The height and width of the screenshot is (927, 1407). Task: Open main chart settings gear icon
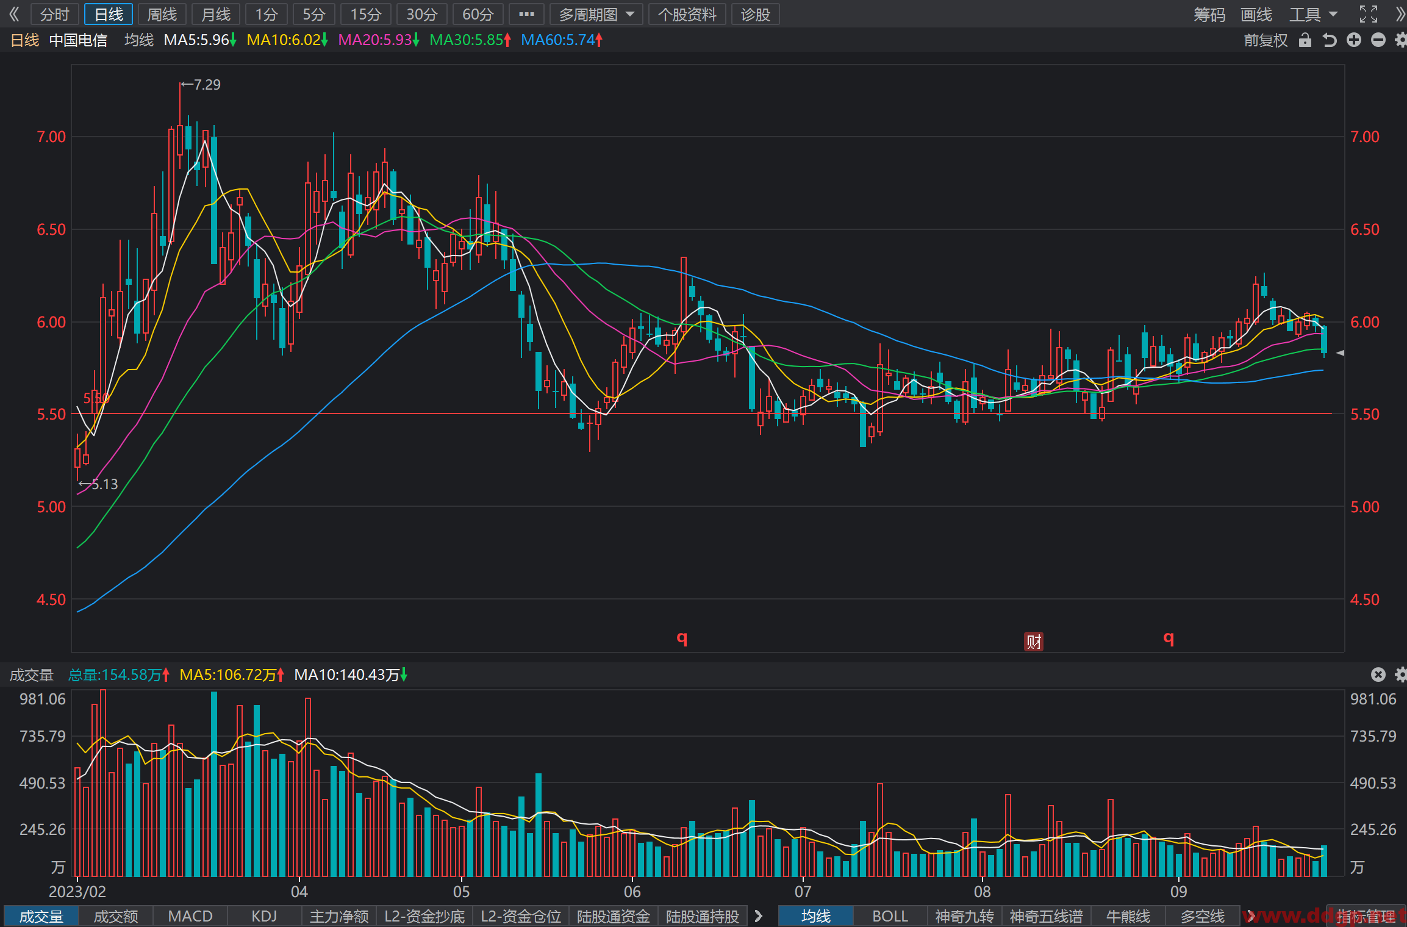click(1401, 40)
